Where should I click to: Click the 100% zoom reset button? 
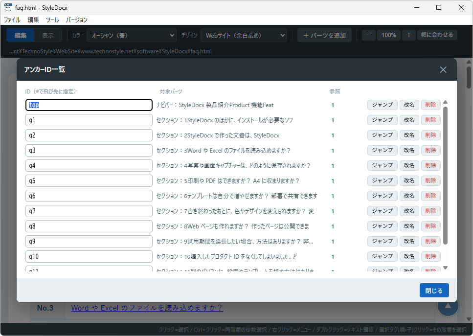click(389, 35)
